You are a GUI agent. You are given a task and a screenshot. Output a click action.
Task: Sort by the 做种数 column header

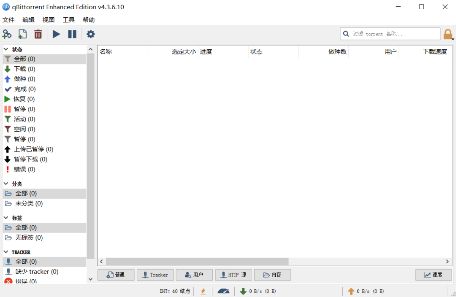point(323,52)
